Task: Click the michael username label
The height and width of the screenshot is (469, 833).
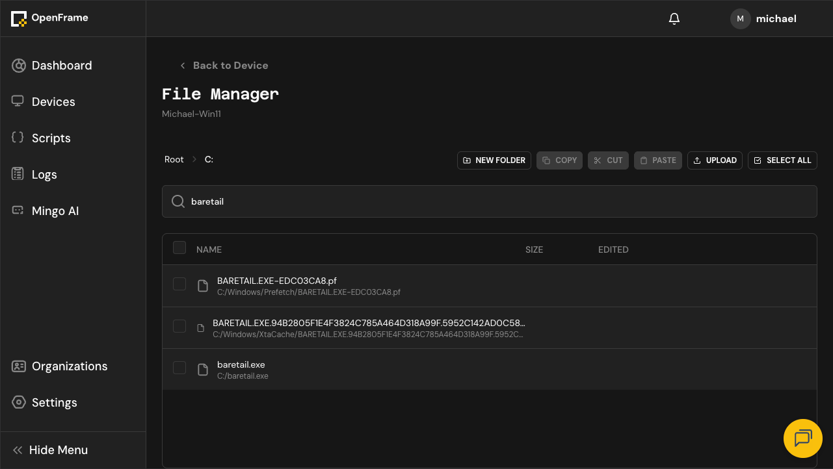Action: click(776, 19)
